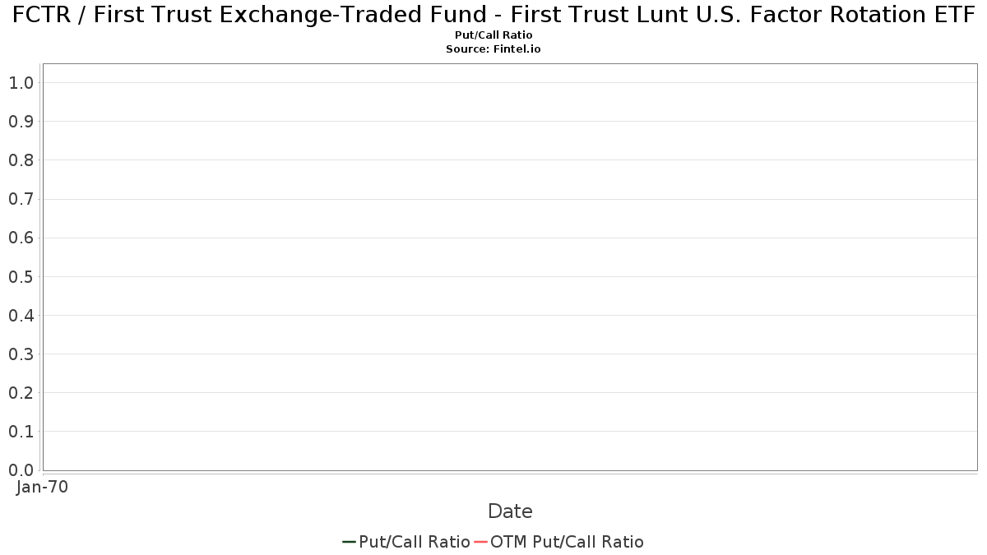This screenshot has width=987, height=555.
Task: Click the 0.8 y-axis label
Action: pos(21,160)
